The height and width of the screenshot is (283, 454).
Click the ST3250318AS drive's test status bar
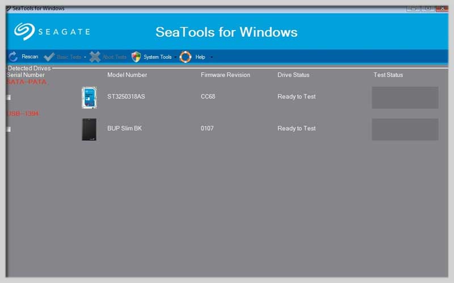[405, 97]
